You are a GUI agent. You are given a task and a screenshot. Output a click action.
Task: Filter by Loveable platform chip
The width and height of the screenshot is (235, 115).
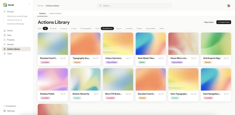coord(129,28)
